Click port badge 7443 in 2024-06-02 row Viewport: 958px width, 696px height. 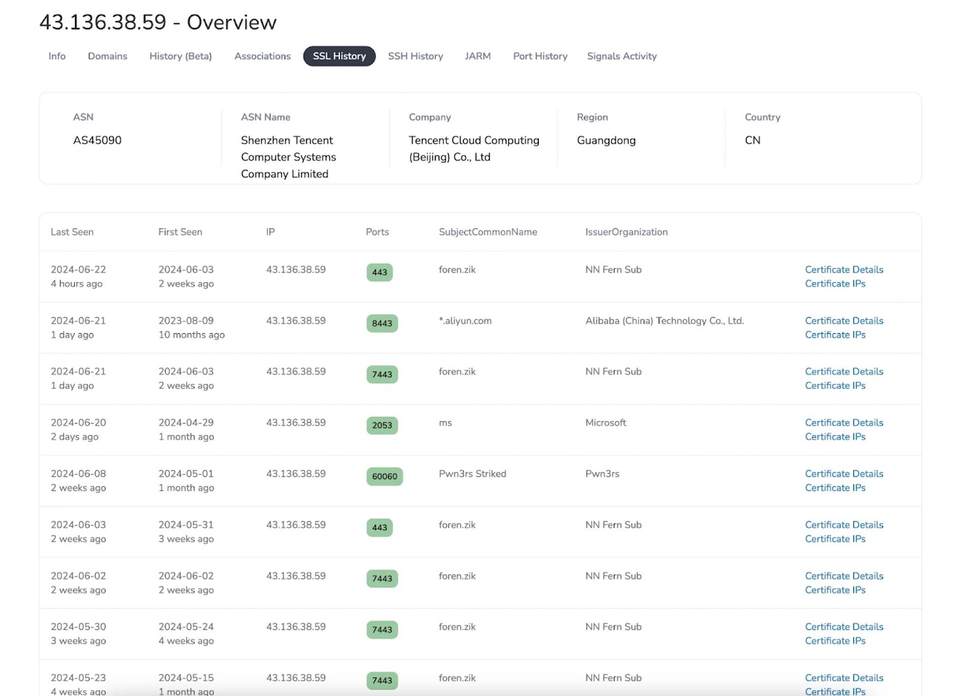(382, 579)
